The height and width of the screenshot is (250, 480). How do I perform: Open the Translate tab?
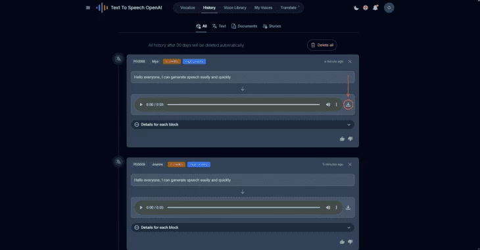(x=289, y=8)
